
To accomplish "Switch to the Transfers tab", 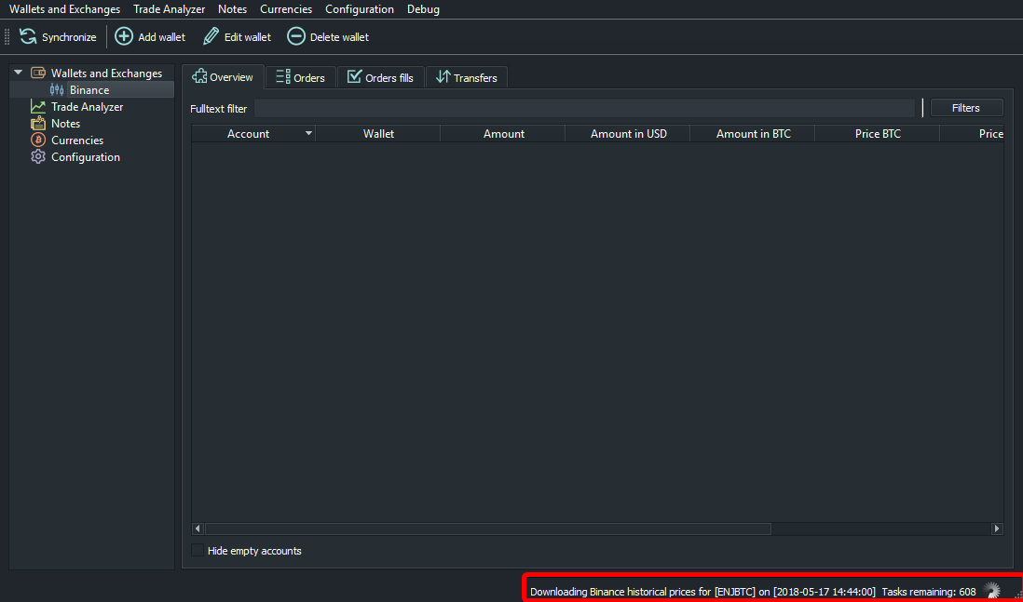I will point(467,77).
